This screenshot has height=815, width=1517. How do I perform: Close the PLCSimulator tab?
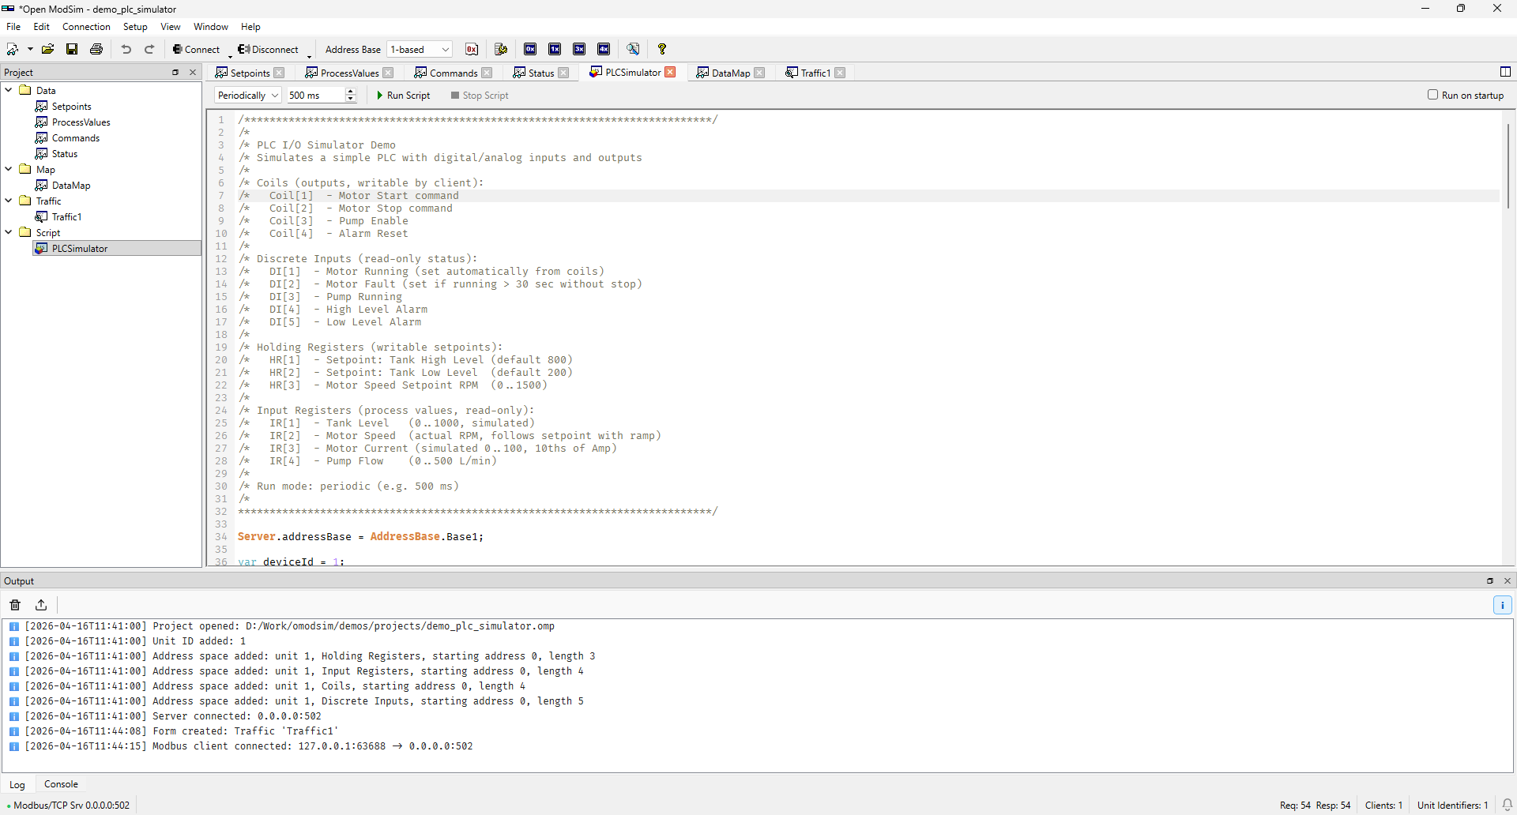[x=670, y=72]
